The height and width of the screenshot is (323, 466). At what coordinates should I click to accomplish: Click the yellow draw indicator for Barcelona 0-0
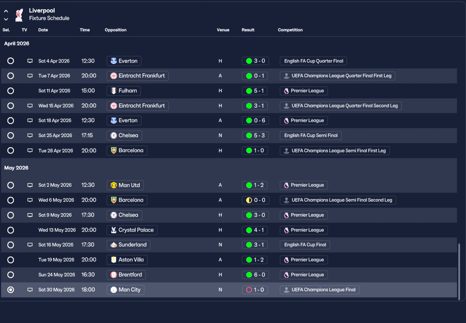pos(249,200)
